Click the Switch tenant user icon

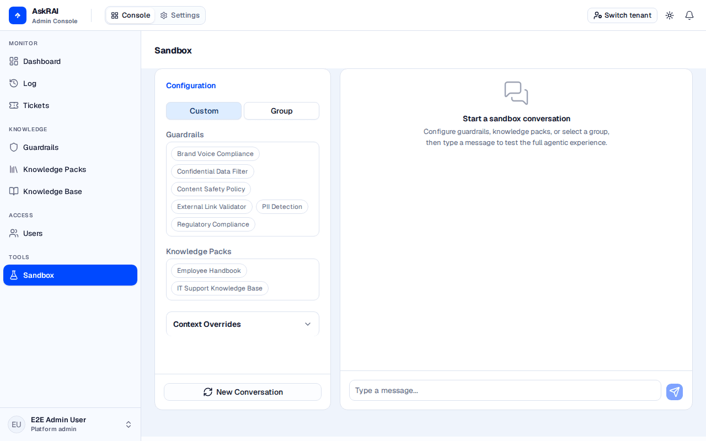point(597,15)
